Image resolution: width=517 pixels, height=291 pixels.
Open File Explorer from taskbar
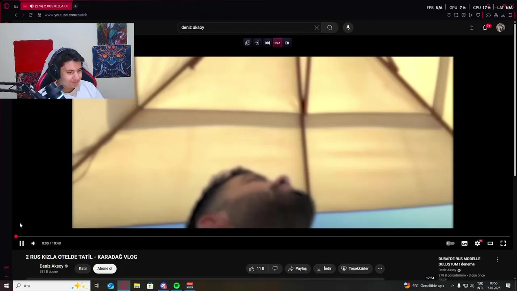click(137, 286)
